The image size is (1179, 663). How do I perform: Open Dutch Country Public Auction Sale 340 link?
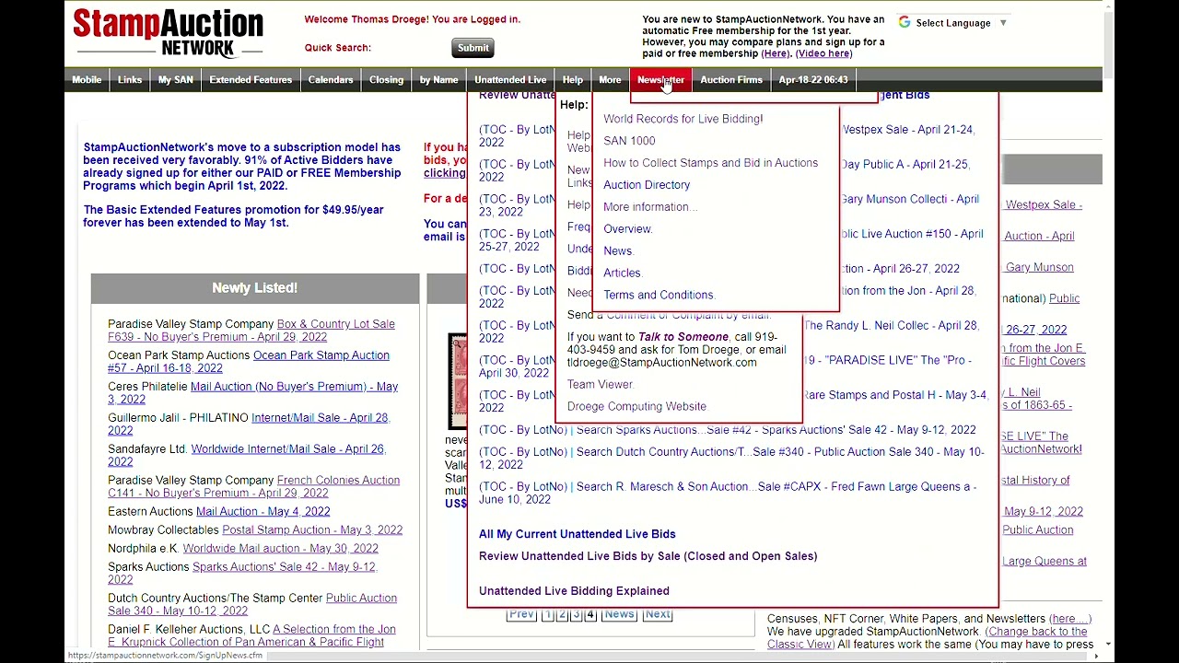(252, 605)
